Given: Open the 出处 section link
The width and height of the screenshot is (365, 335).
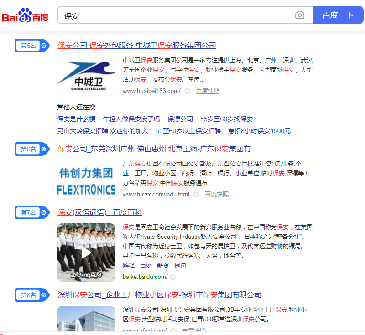Looking at the screenshot, I should [x=146, y=265].
